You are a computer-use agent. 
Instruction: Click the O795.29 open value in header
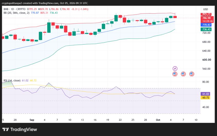coord(32,9)
